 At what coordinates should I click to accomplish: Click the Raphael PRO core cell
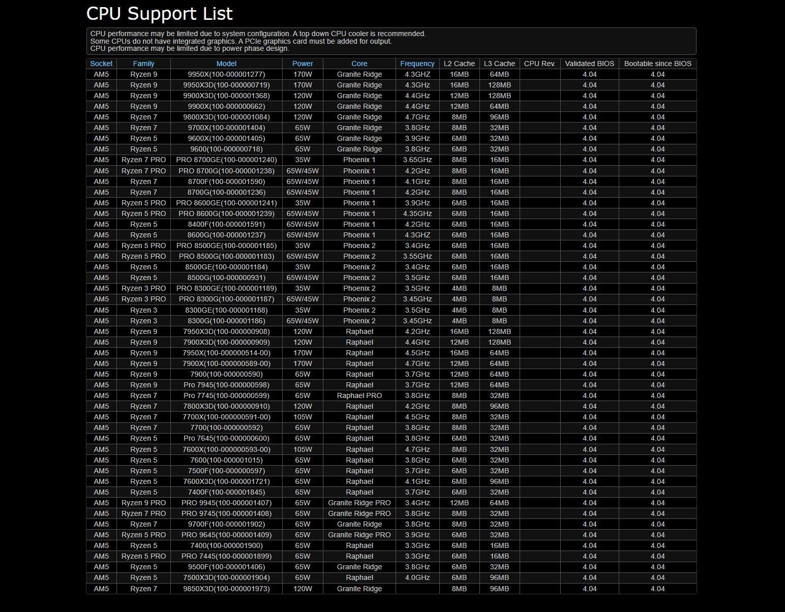(359, 395)
